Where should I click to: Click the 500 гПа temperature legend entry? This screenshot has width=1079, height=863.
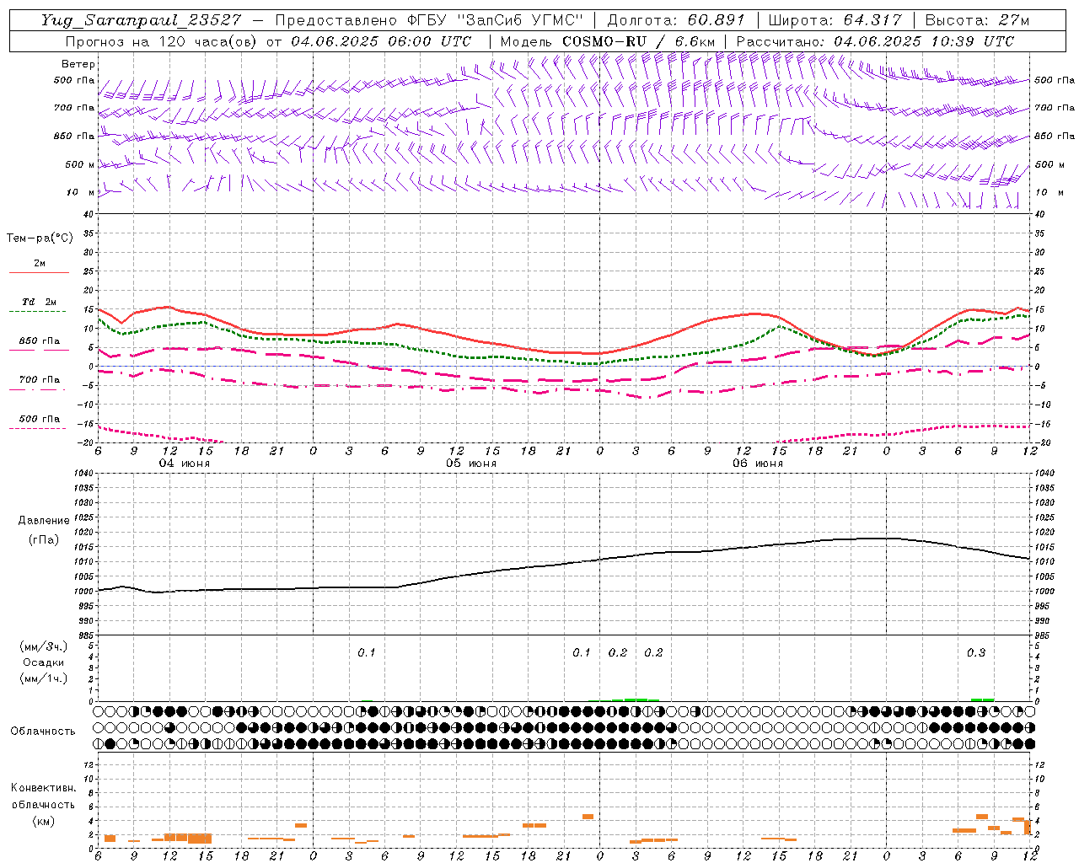pos(40,419)
